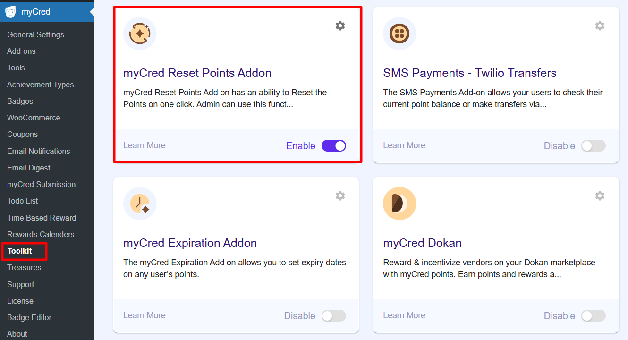Open settings gear for SMS Payments card

600,26
